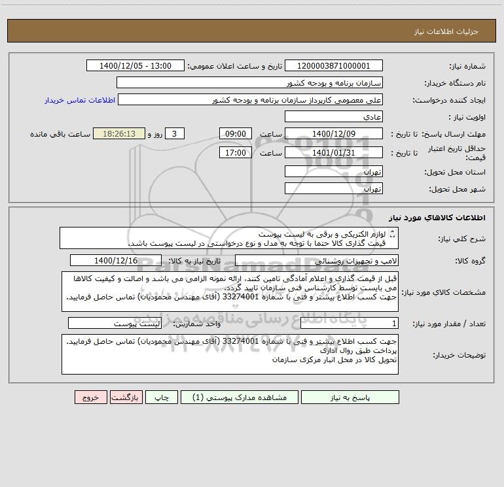Viewport: 504px width, 487px height.
Task: Click the 'شرح کلی نیاز:' label
Action: [461, 239]
